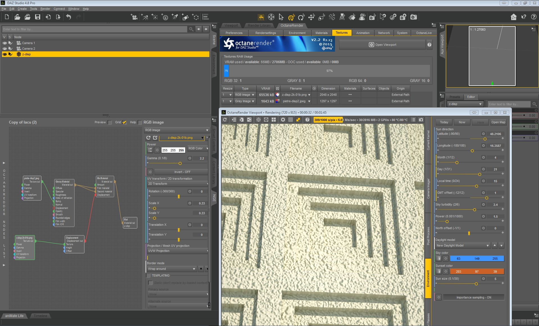The width and height of the screenshot is (539, 326).
Task: Switch to the Render Library tab
Action: coord(259,26)
